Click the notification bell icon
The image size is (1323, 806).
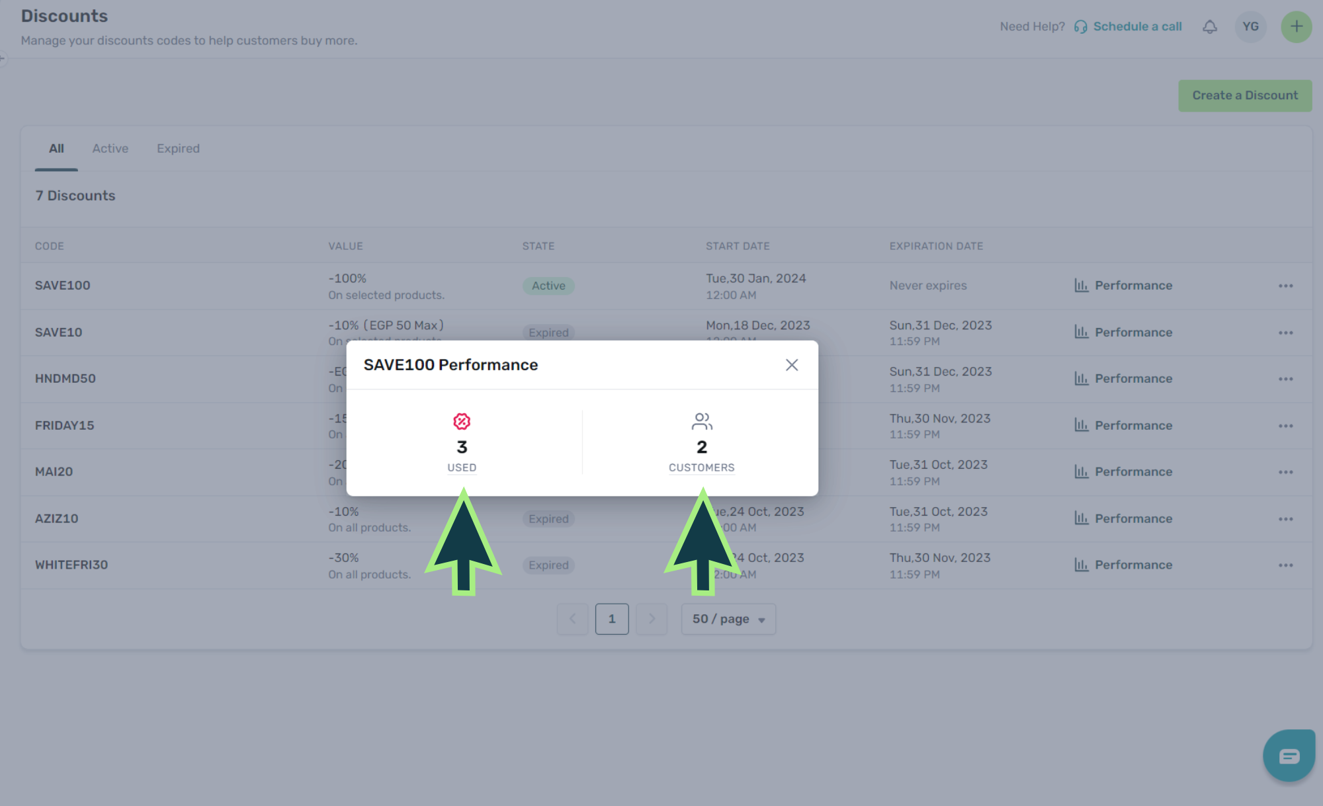coord(1209,26)
